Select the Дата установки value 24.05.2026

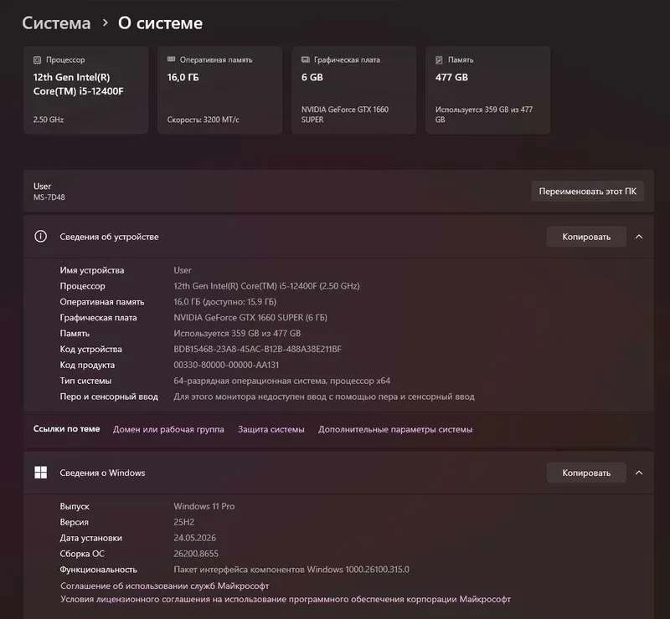(194, 538)
